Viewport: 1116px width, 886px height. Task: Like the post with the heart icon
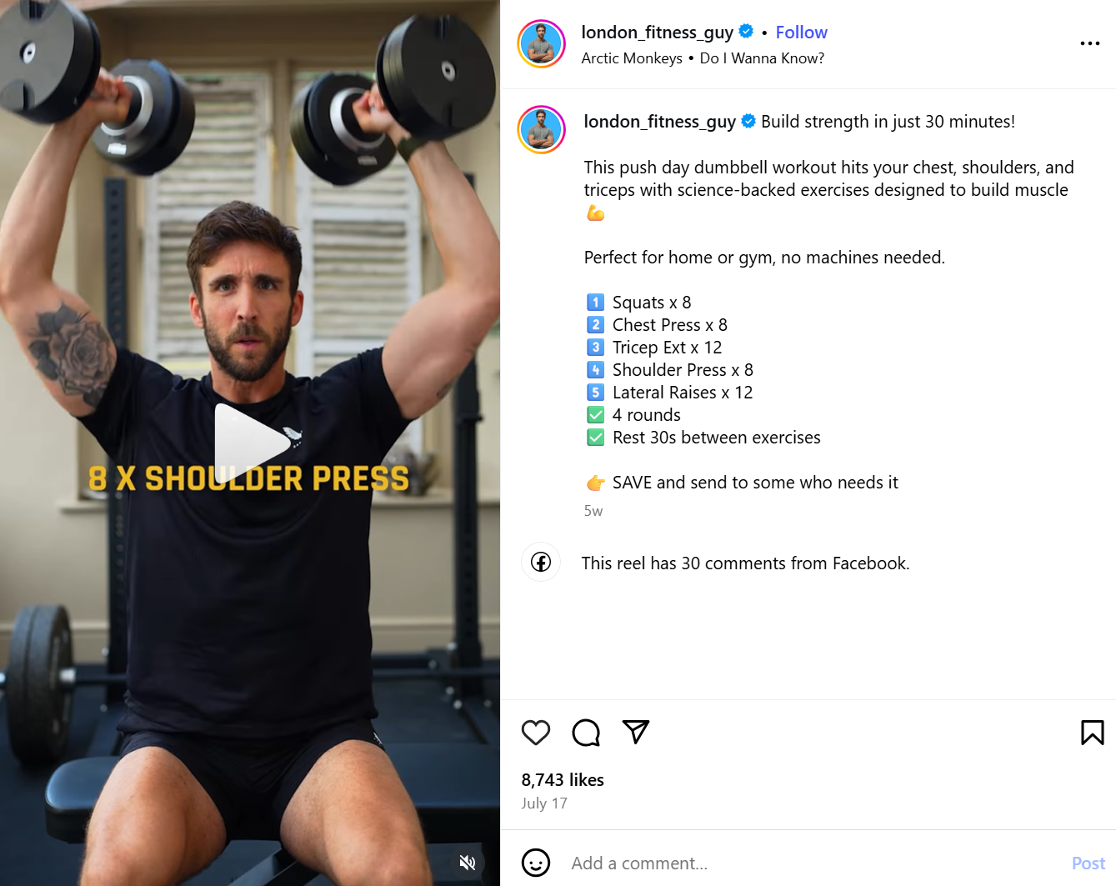coord(536,733)
